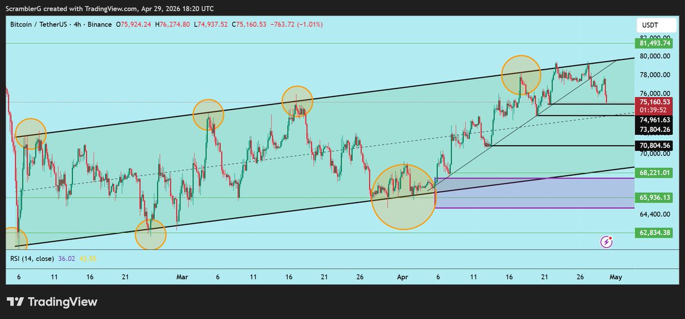Click the yellow RSI value 43.55

tap(87, 259)
